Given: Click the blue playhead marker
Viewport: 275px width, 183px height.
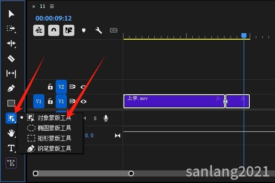Looking at the screenshot, I should (x=244, y=36).
